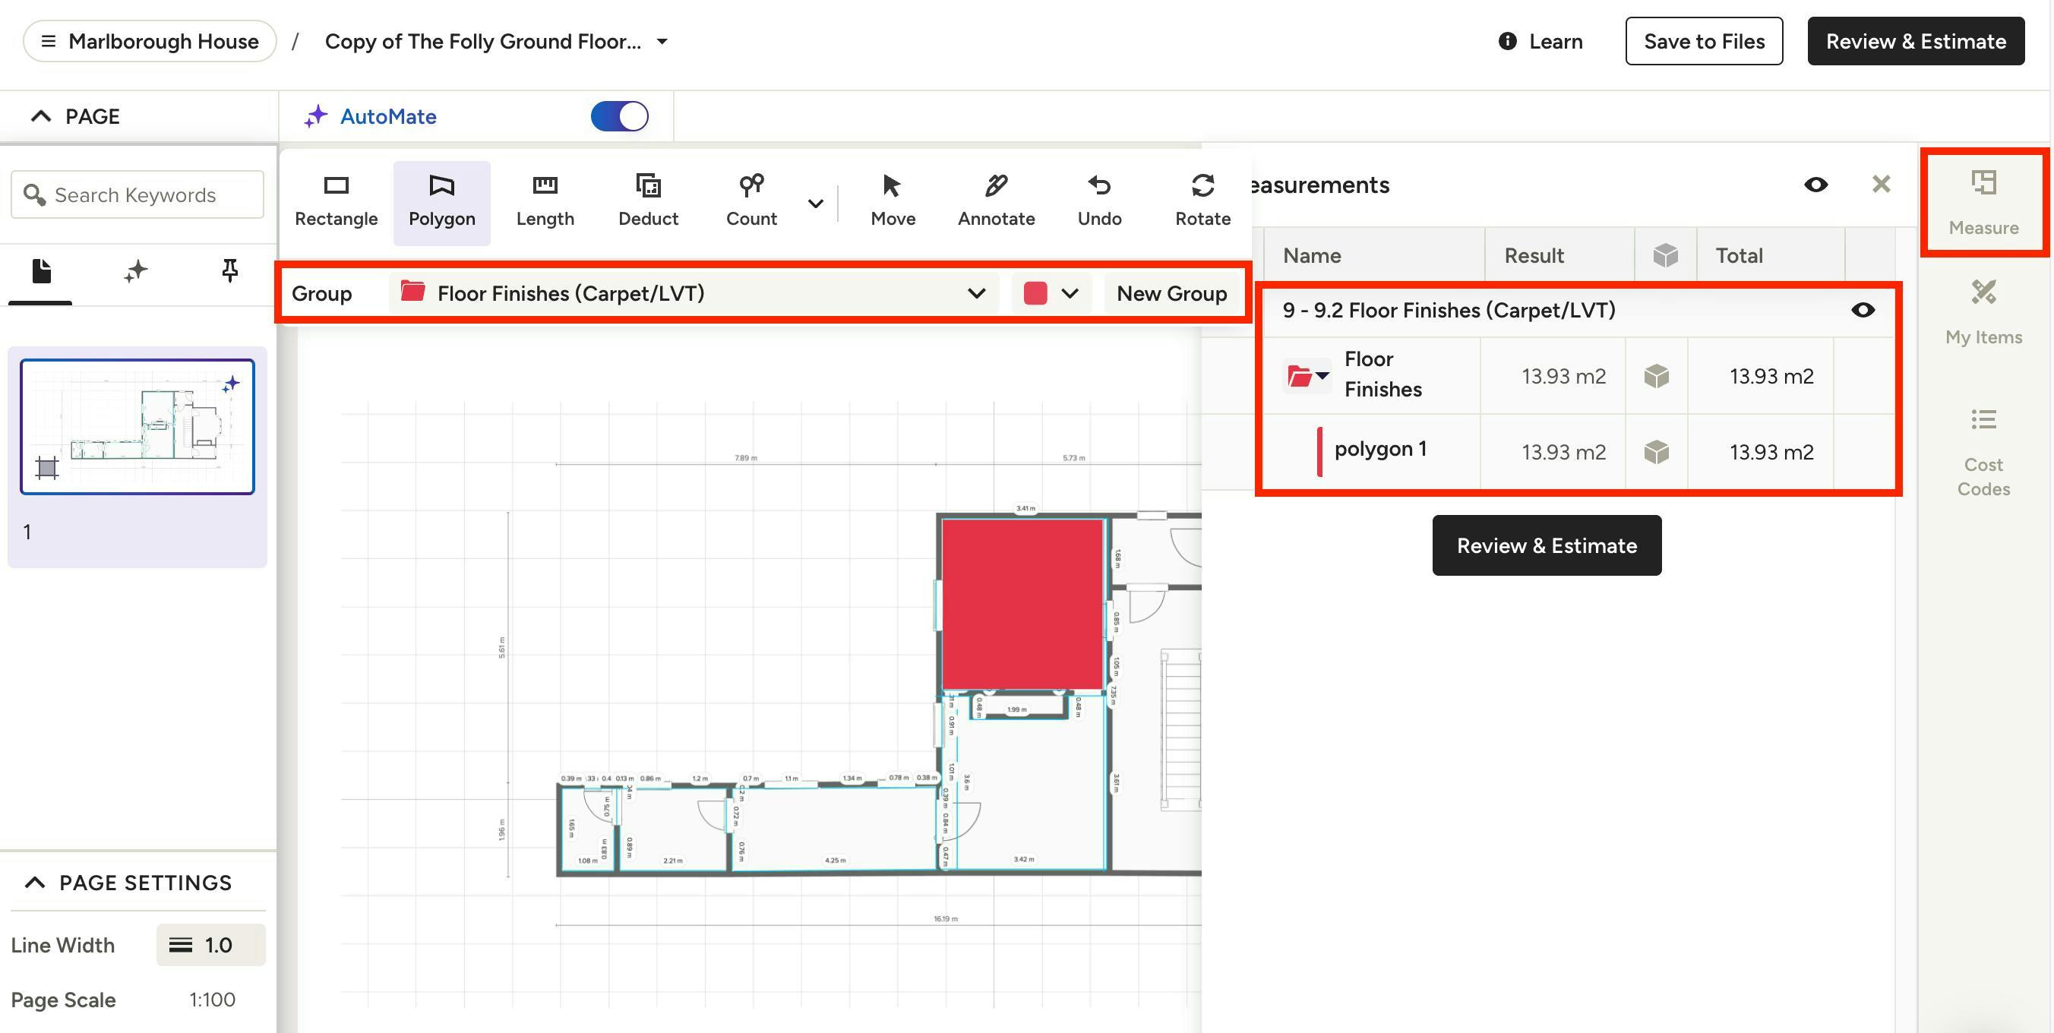Select the Length measurement tool

point(545,201)
